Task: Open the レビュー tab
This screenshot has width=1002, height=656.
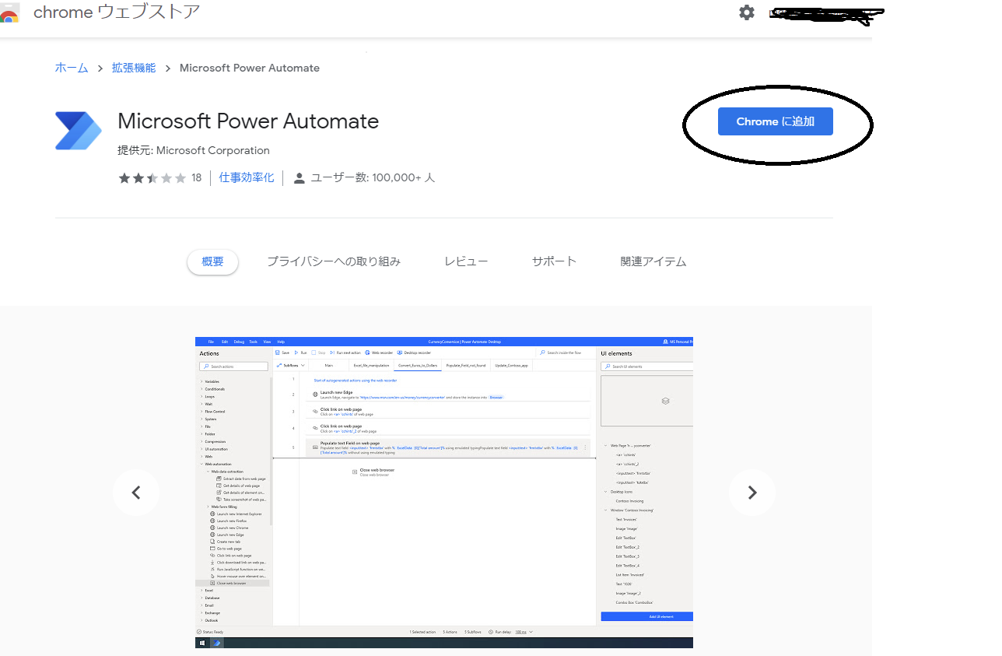Action: click(x=466, y=262)
